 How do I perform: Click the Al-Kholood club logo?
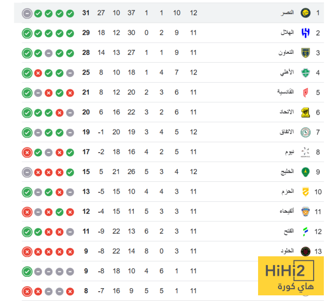tap(305, 251)
